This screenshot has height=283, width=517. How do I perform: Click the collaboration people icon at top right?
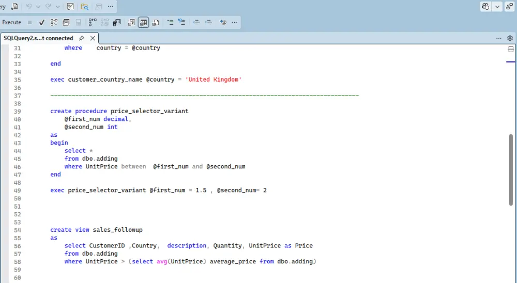tap(485, 6)
